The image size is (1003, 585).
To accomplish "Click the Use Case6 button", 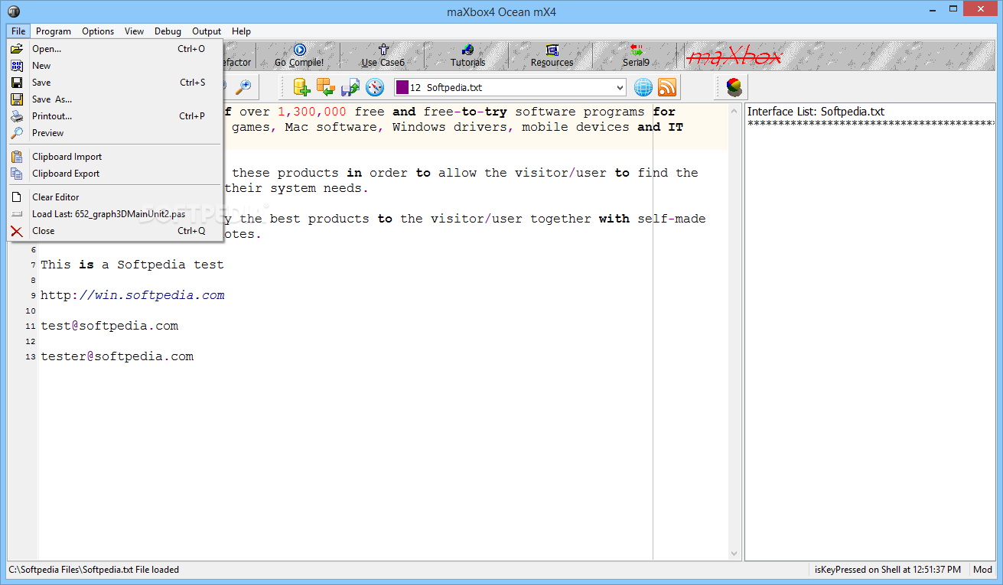I will click(383, 56).
